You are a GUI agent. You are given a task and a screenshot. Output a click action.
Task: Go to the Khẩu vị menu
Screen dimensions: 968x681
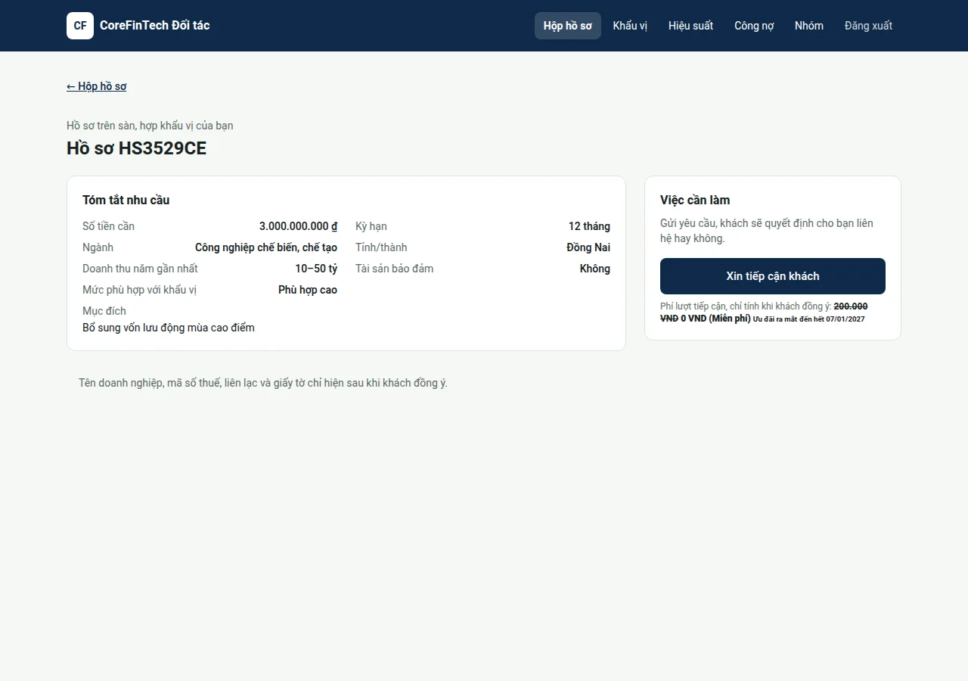pos(630,26)
